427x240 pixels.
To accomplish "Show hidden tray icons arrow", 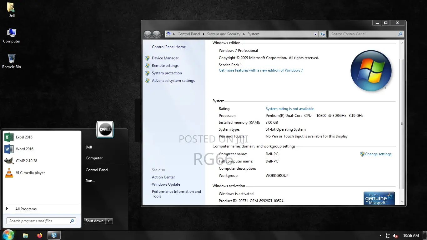I will [380, 236].
